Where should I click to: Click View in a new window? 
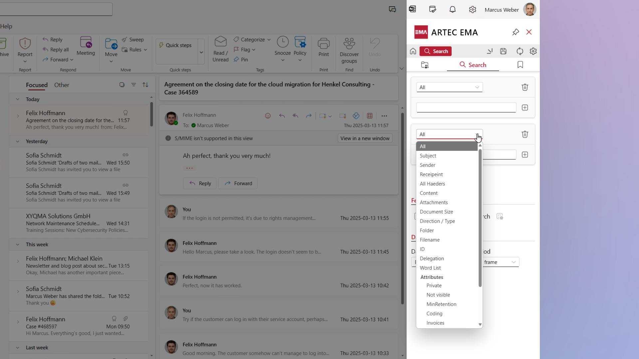(x=365, y=138)
